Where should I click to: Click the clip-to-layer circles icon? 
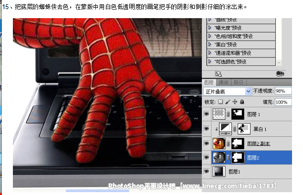tap(280, 74)
